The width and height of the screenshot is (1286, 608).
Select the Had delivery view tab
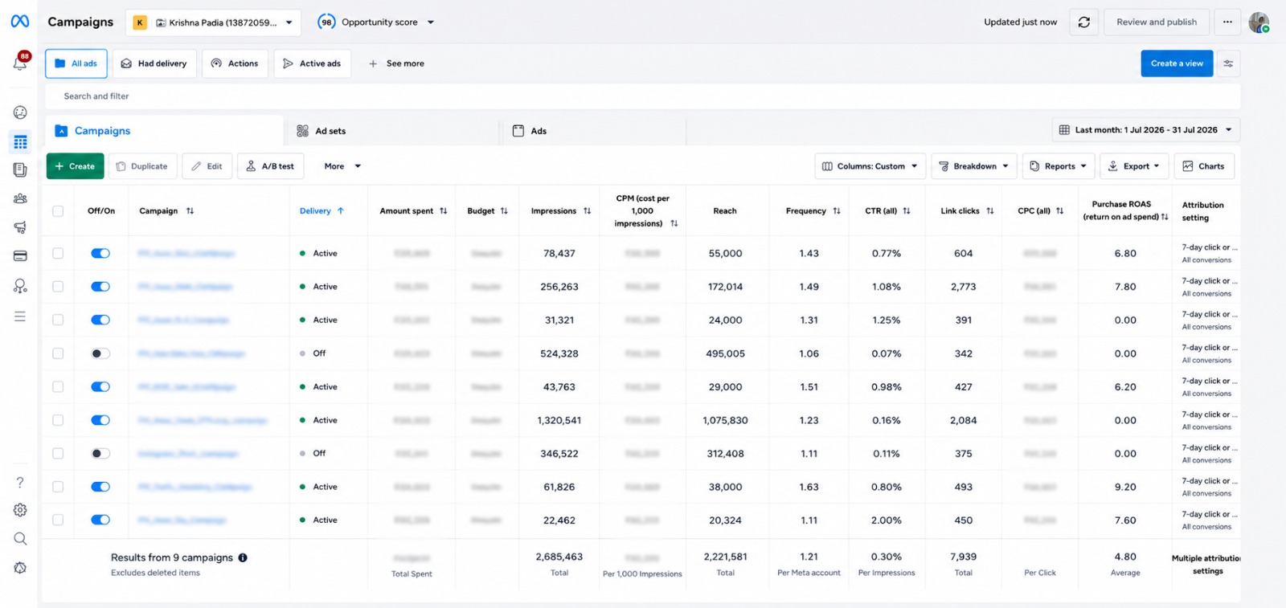[154, 63]
